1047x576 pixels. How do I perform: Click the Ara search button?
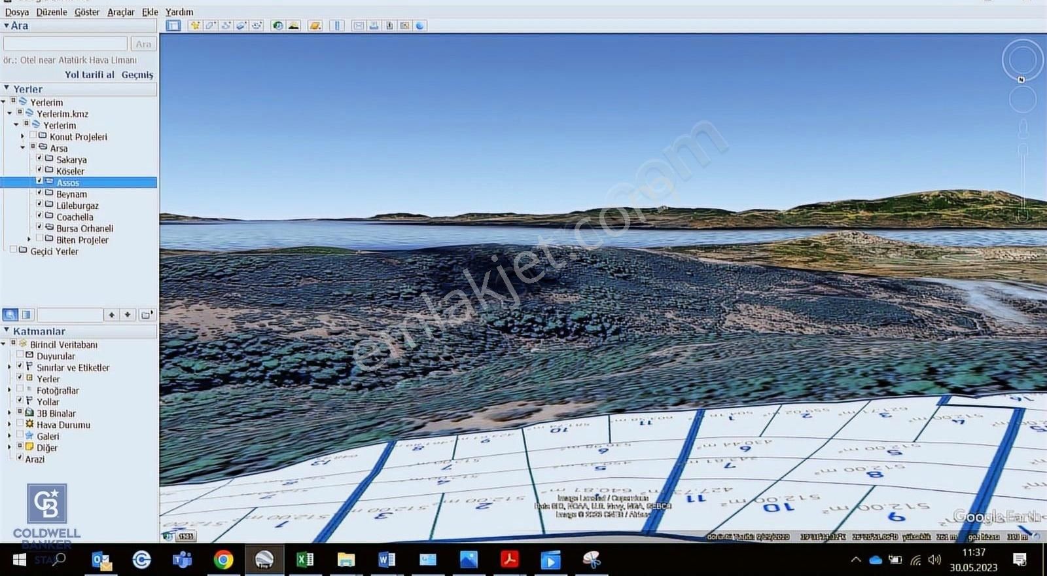pos(143,44)
